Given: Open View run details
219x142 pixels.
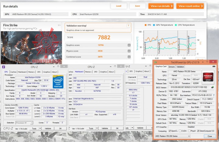Looking at the screenshot, I should click(x=161, y=6).
